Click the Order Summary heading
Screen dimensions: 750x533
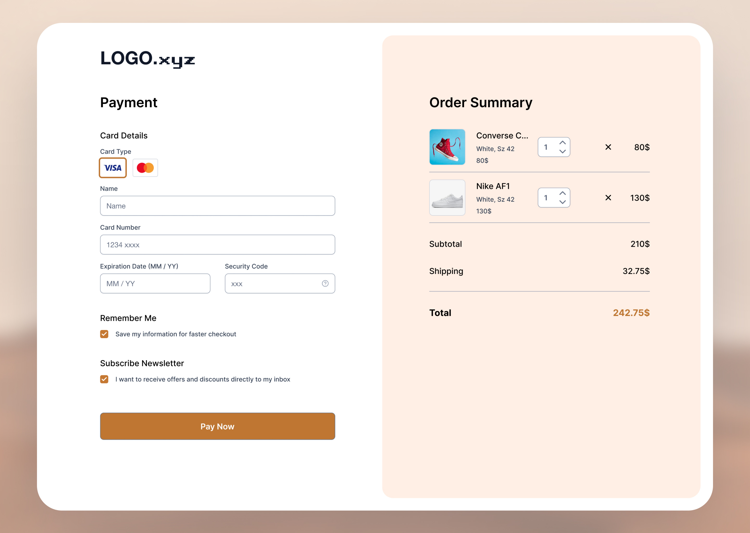point(481,102)
